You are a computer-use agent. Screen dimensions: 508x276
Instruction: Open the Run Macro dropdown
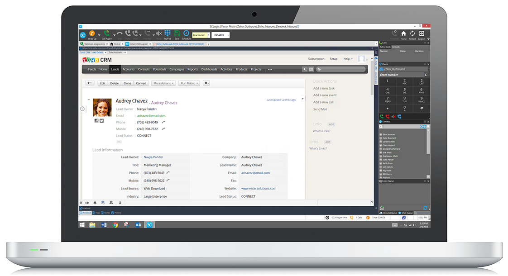pyautogui.click(x=189, y=83)
